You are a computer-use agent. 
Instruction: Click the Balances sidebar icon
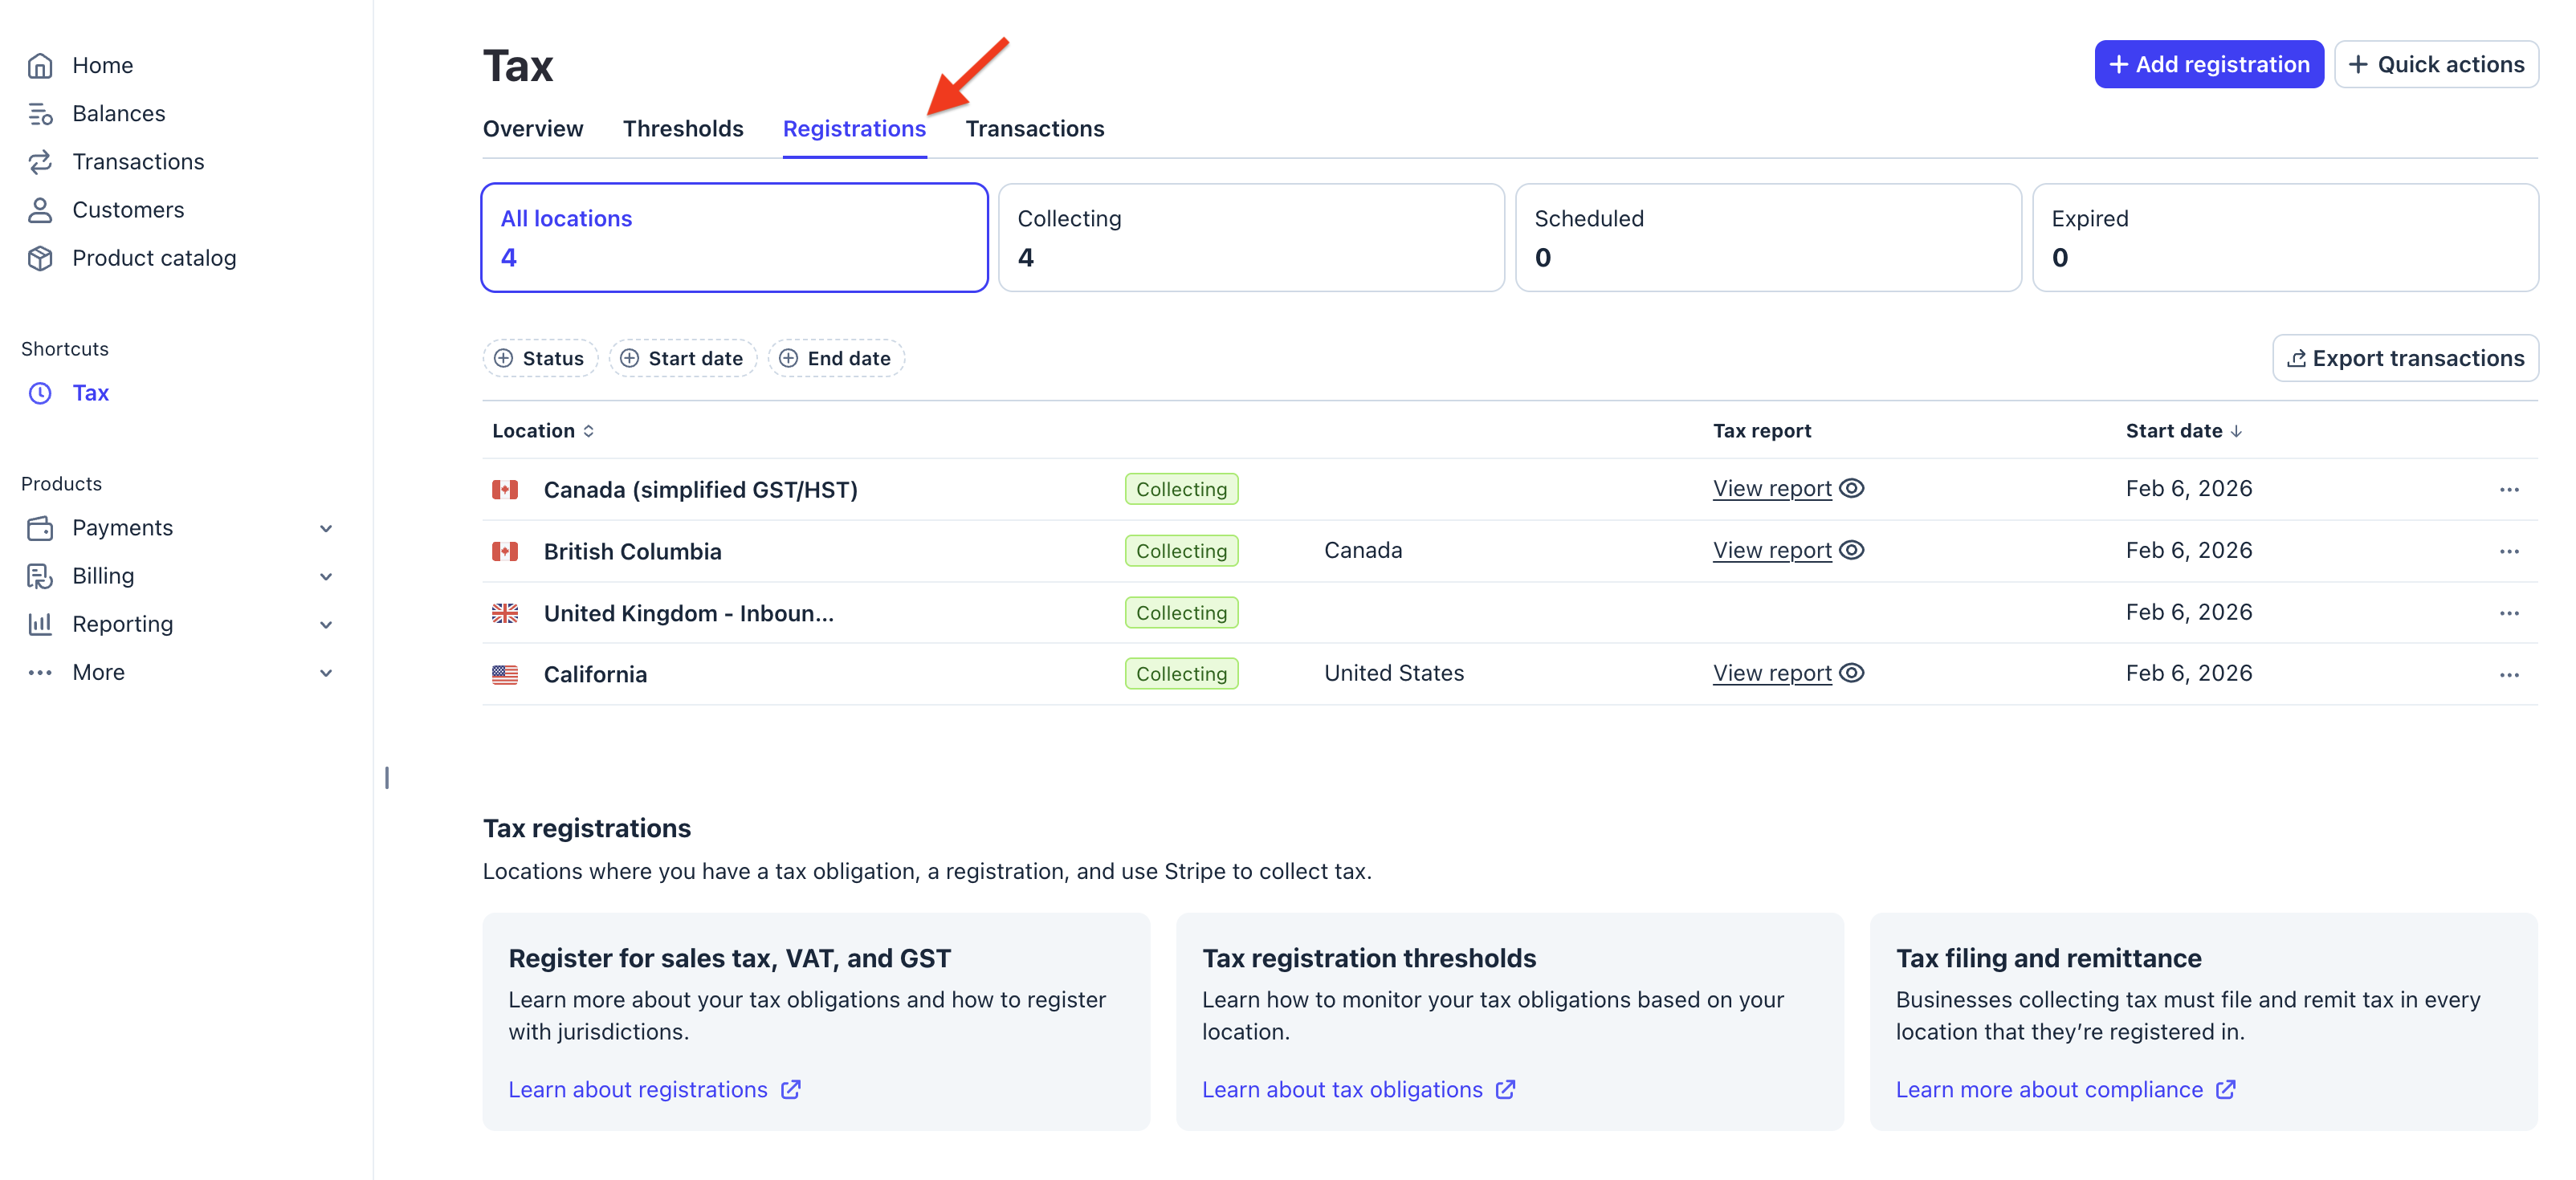40,113
